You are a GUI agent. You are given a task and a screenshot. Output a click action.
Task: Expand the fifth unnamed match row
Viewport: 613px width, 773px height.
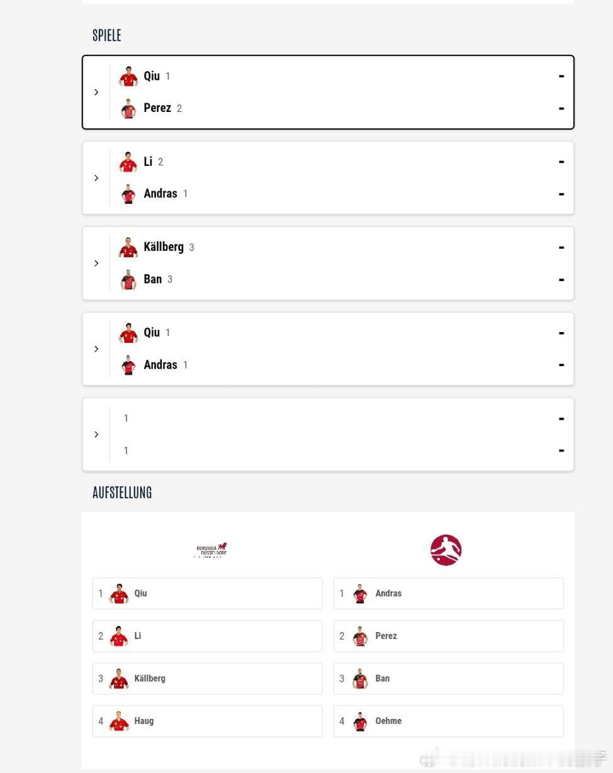coord(96,435)
